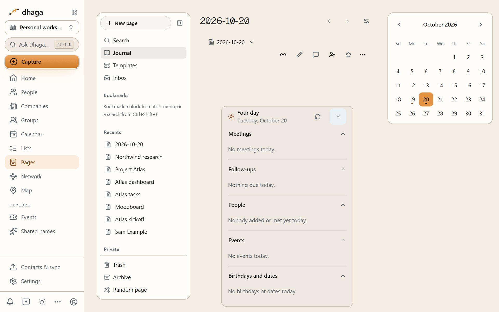The height and width of the screenshot is (312, 499).
Task: Open the Random page link
Action: [x=143, y=290]
